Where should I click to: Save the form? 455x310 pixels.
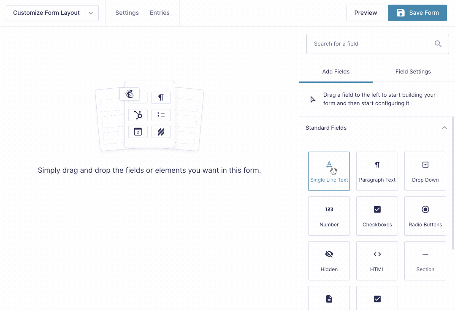click(x=417, y=13)
